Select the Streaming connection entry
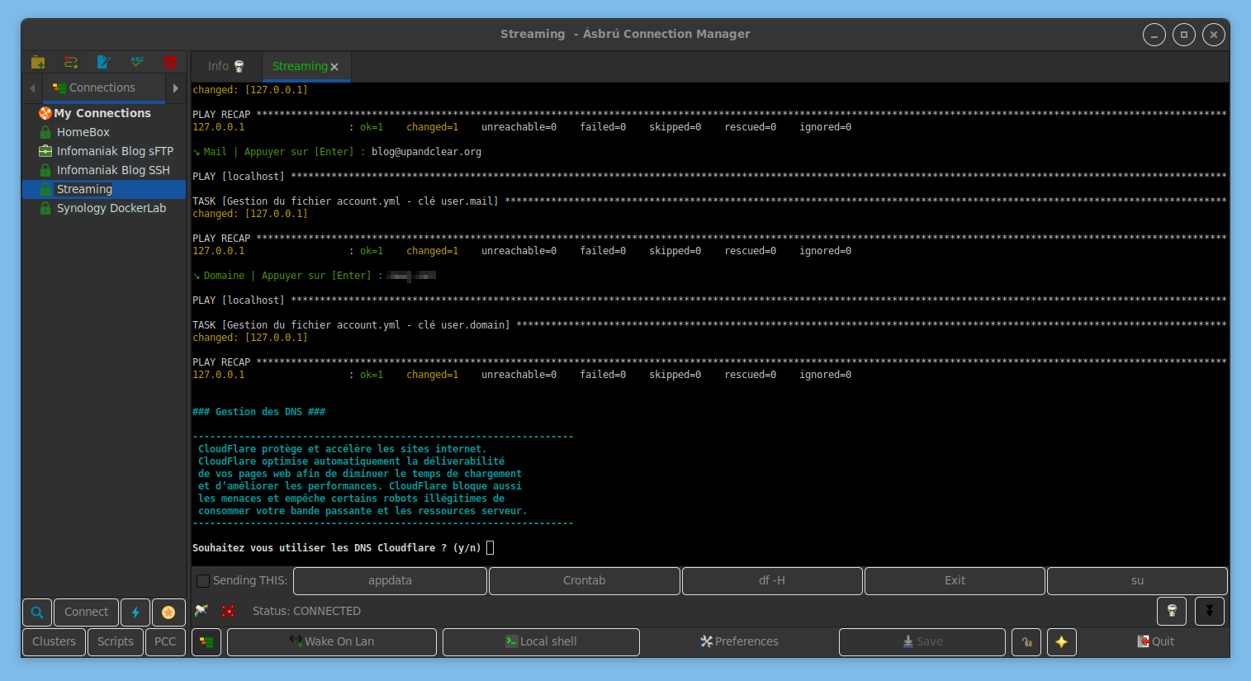The width and height of the screenshot is (1251, 681). [x=103, y=189]
